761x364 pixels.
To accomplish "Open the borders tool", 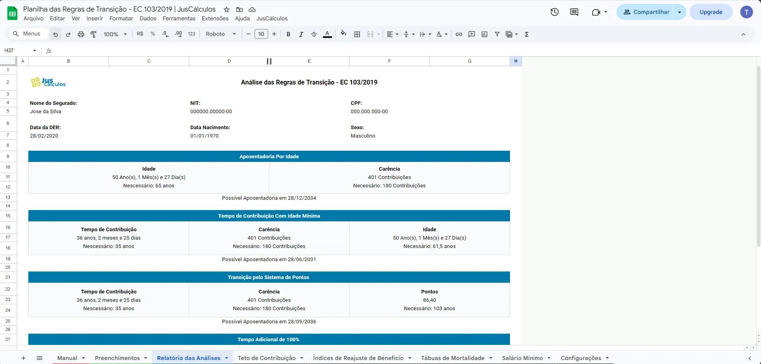I will click(x=357, y=34).
